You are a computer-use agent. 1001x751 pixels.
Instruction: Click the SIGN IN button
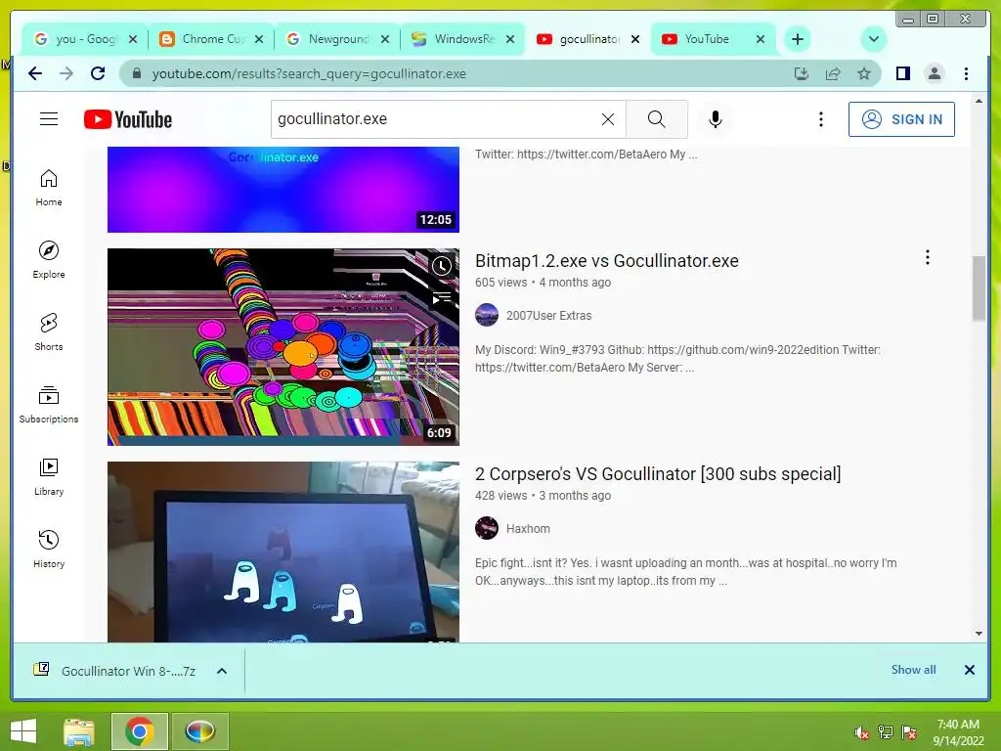pos(901,119)
